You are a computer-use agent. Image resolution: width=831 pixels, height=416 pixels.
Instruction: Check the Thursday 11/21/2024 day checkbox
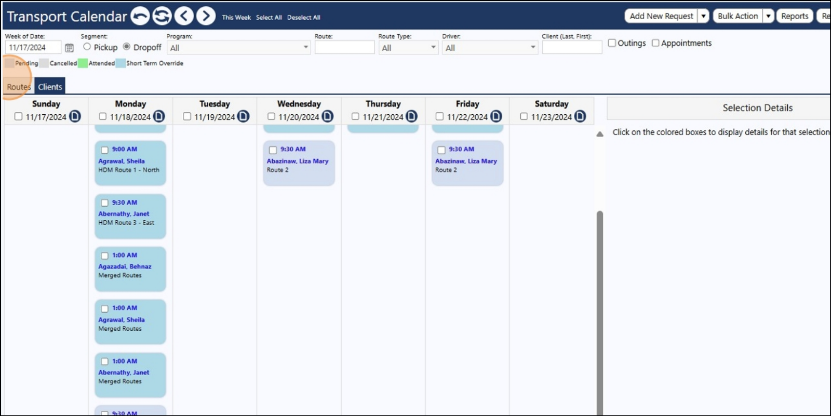355,116
